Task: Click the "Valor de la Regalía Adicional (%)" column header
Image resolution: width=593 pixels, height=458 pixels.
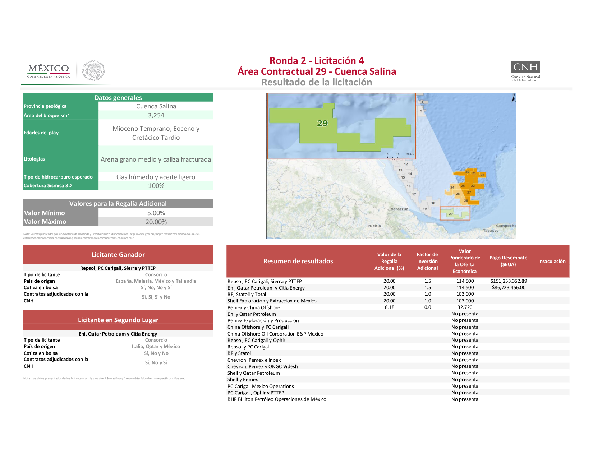Action: click(389, 261)
